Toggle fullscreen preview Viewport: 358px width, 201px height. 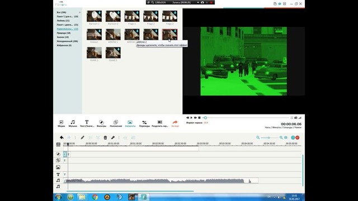pos(292,118)
